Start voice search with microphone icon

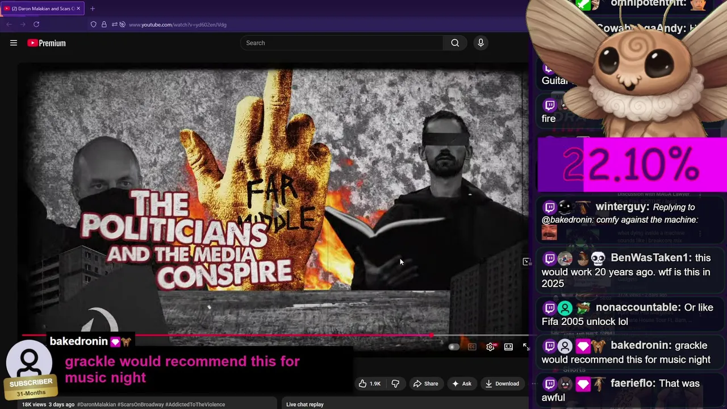[481, 43]
